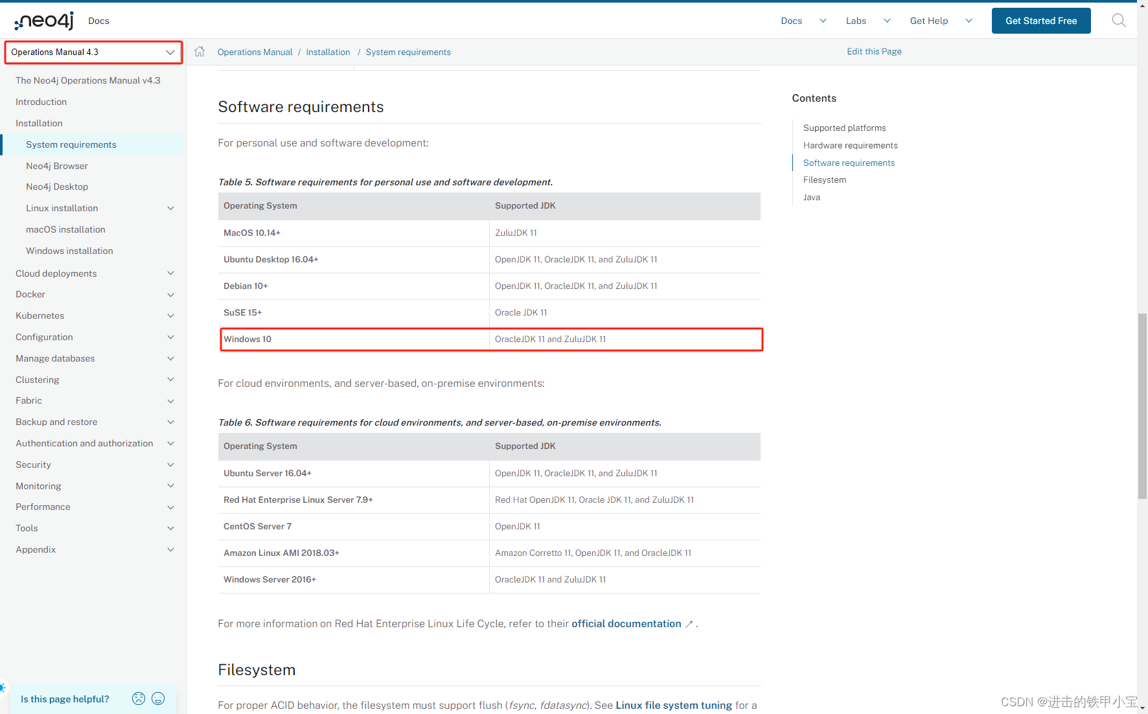Screen dimensions: 1148x714
Task: Click the sad face feedback icon
Action: [139, 698]
